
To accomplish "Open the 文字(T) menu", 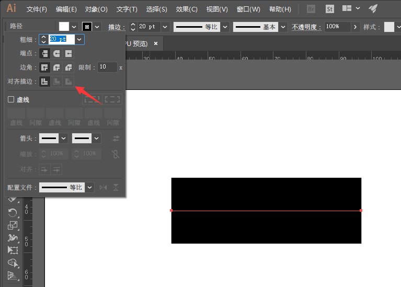I will [127, 9].
